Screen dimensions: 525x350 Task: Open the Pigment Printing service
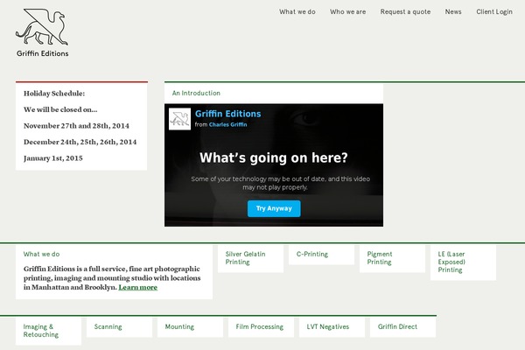(x=392, y=258)
